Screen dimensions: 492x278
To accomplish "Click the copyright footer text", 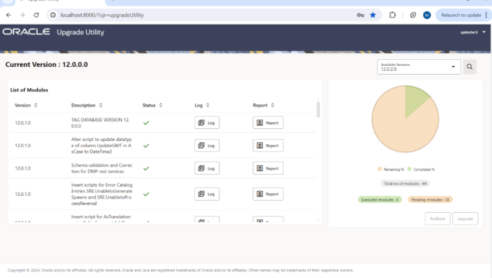I will click(x=180, y=270).
